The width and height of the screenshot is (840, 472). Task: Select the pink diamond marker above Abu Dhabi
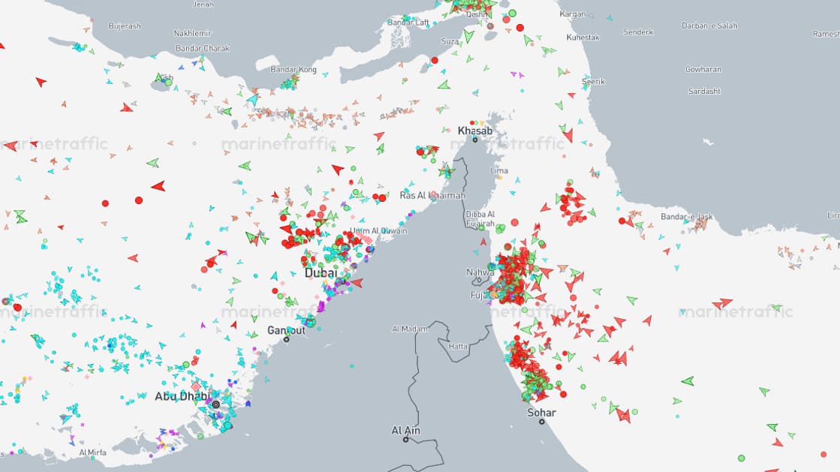coord(196,386)
